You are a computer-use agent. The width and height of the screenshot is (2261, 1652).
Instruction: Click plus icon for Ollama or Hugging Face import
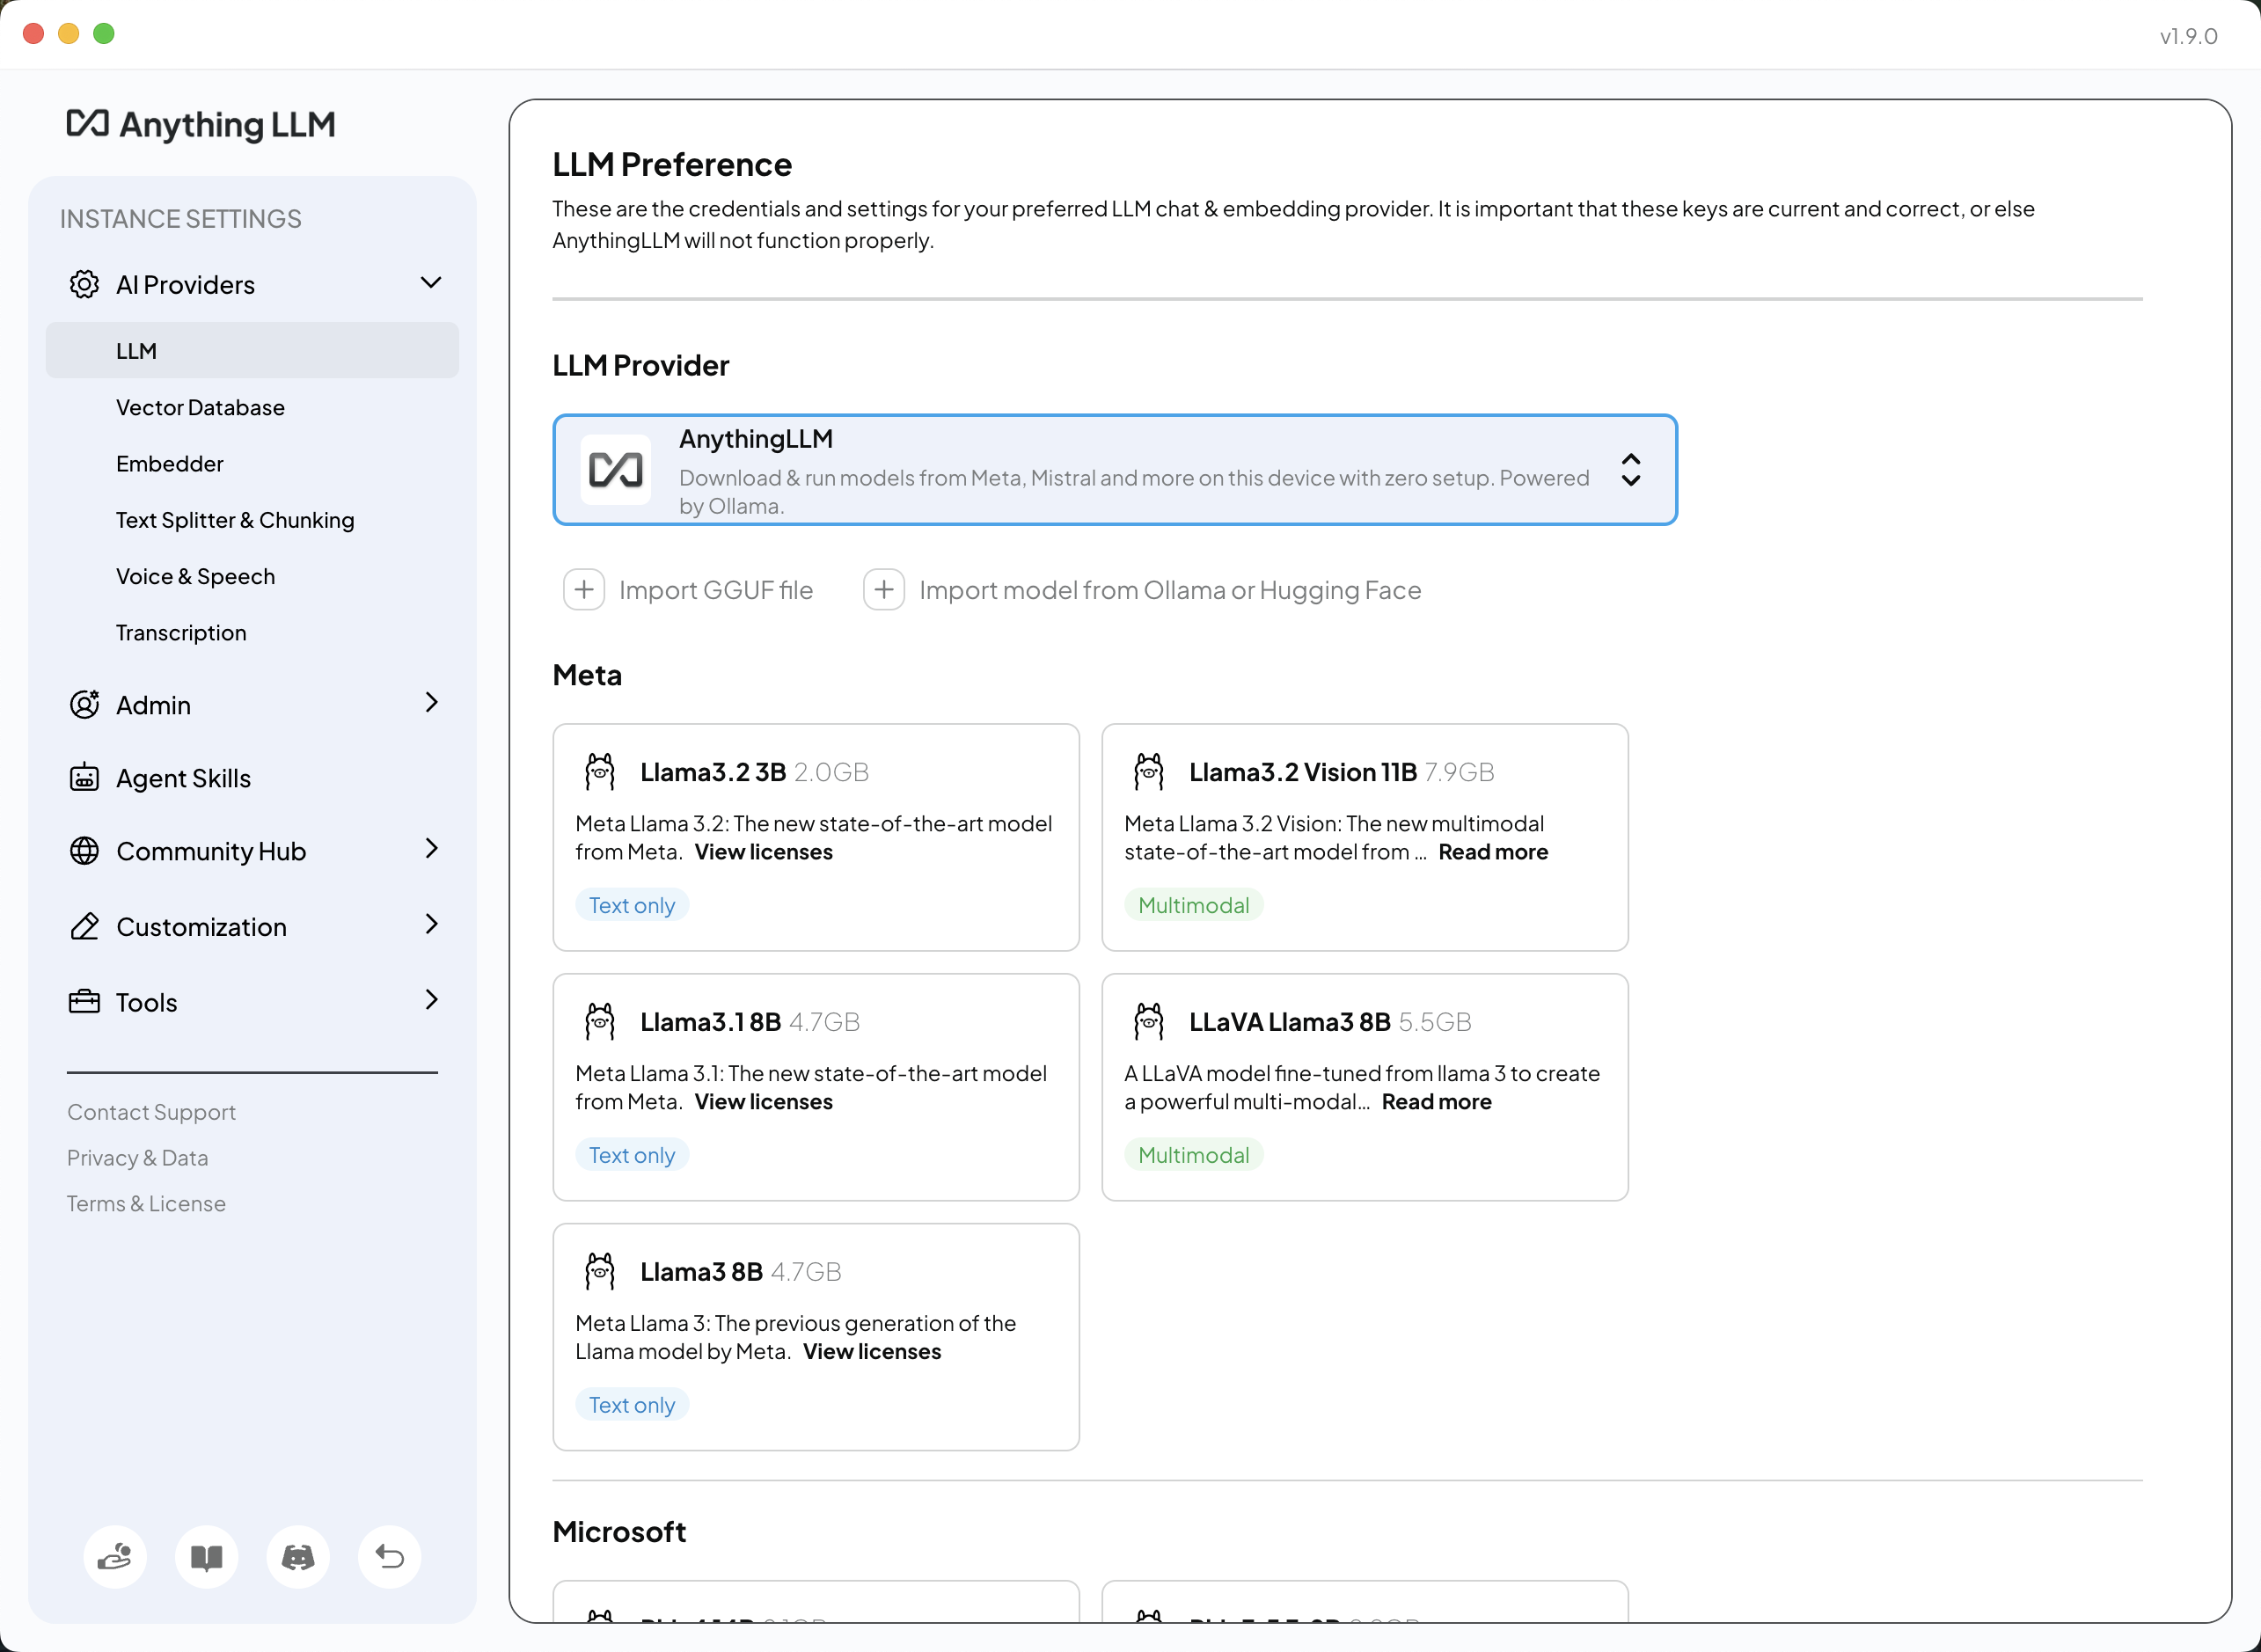tap(884, 590)
